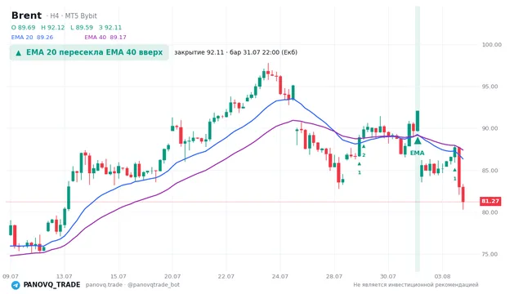Click the 90.00 price axis label
Image resolution: width=523 pixels, height=294 pixels.
pyautogui.click(x=490, y=128)
